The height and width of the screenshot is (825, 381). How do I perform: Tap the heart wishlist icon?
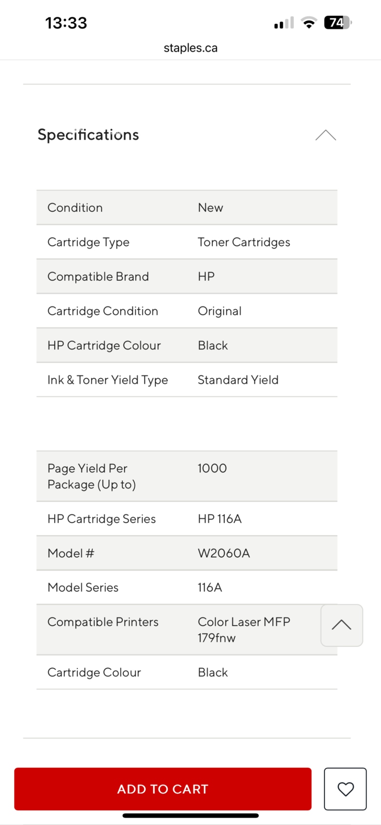coord(345,789)
